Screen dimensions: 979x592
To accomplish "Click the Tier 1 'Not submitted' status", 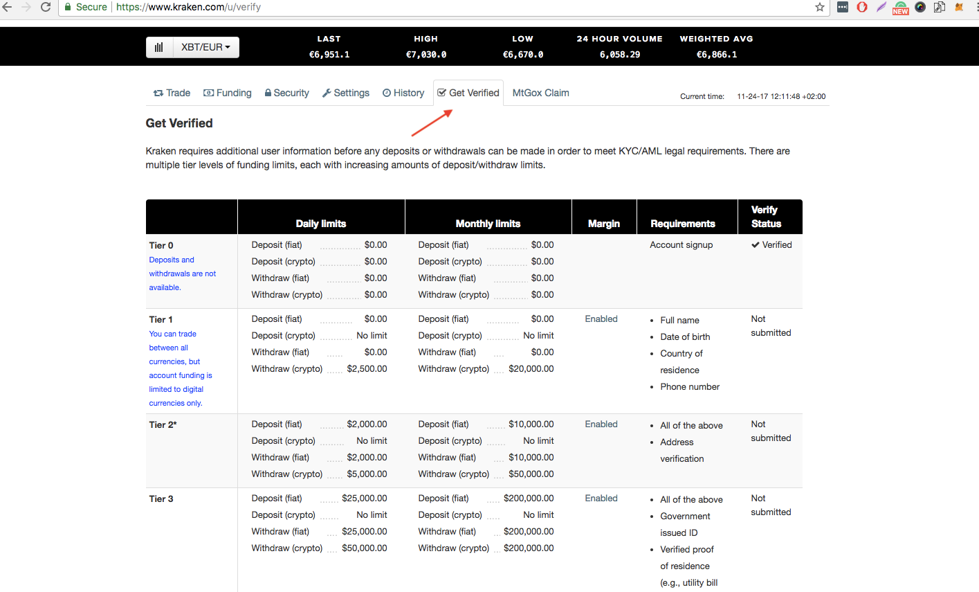I will pyautogui.click(x=771, y=326).
